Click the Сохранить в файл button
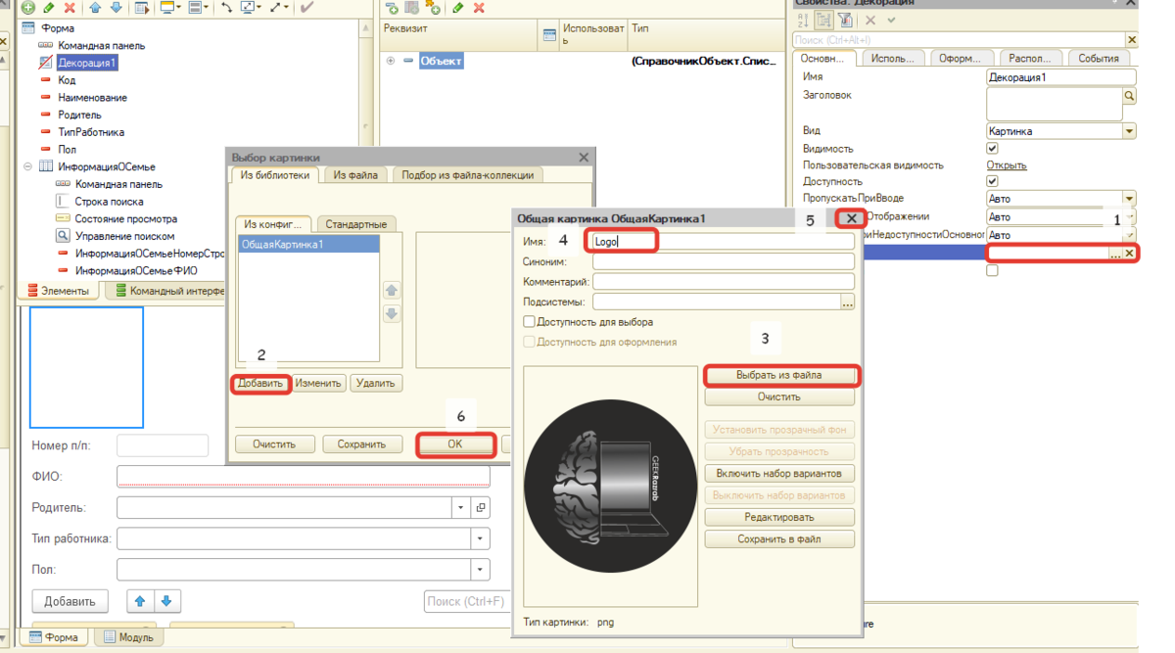Image resolution: width=1175 pixels, height=653 pixels. tap(779, 539)
